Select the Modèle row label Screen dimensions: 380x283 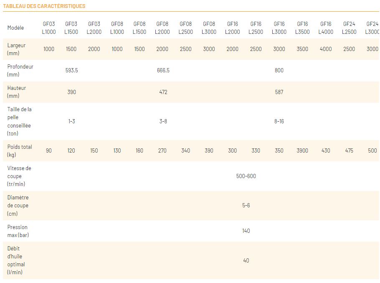tap(15, 28)
